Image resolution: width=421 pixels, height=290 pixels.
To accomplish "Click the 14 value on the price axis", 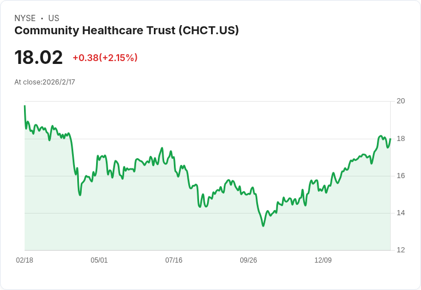I will tap(400, 213).
